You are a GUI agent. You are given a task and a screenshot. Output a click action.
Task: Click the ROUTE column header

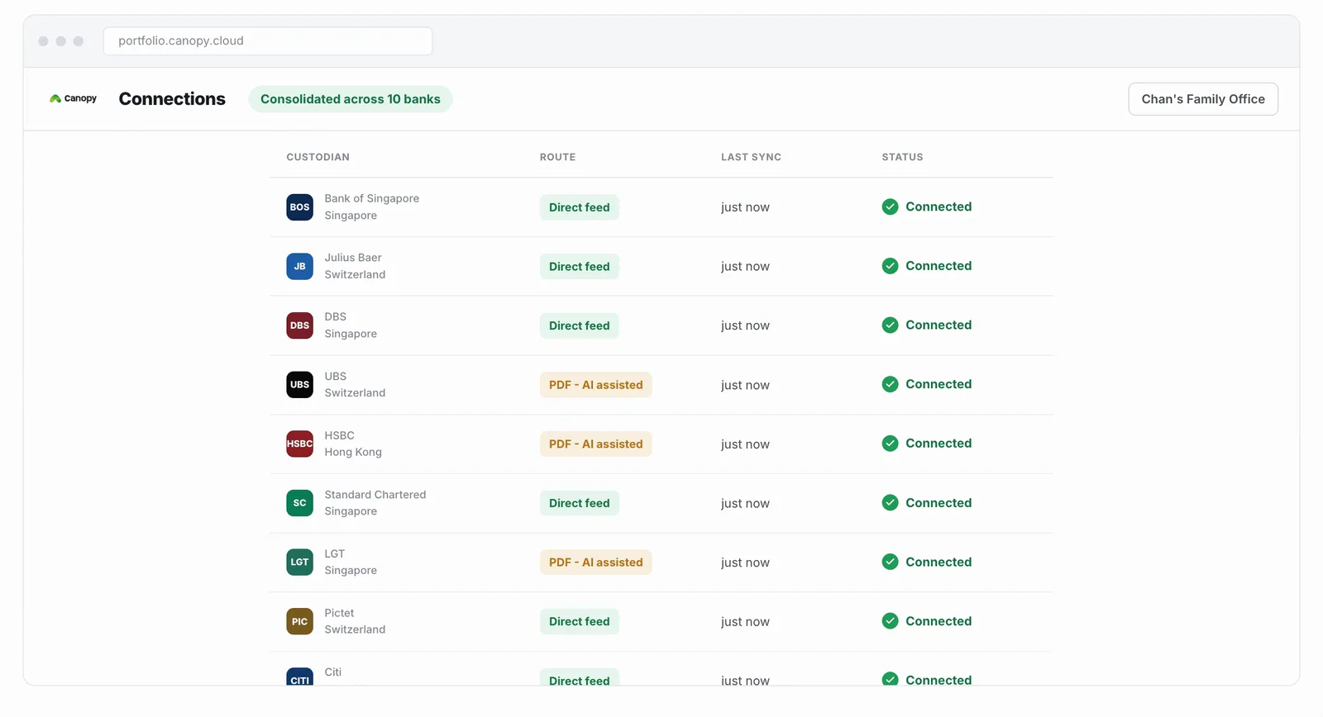[x=558, y=157]
